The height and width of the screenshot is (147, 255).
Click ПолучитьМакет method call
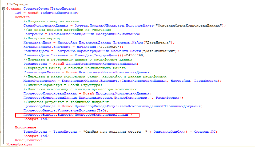[x=140, y=25]
